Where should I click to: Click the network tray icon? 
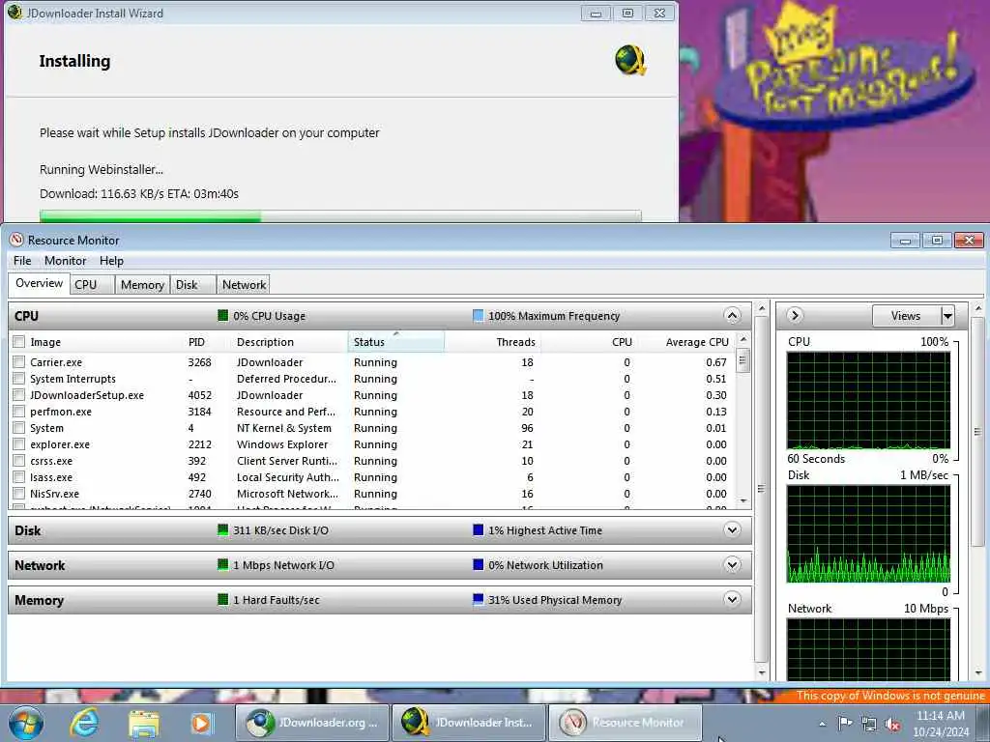click(x=869, y=724)
